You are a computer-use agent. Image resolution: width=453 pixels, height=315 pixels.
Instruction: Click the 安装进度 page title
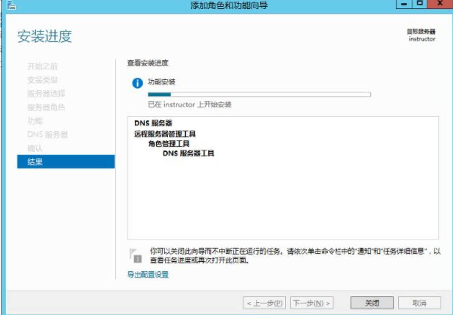(x=45, y=36)
